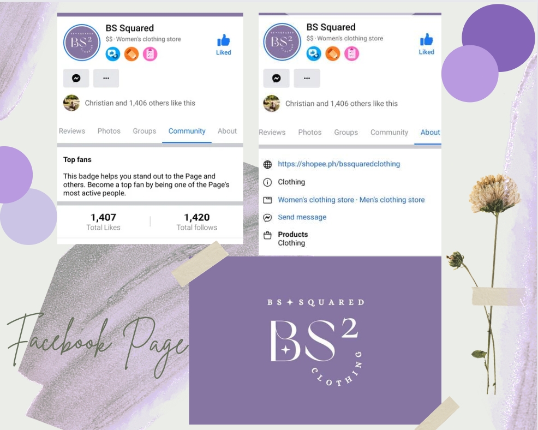
Task: Click the pink clipboard badge on left page
Action: [x=150, y=54]
